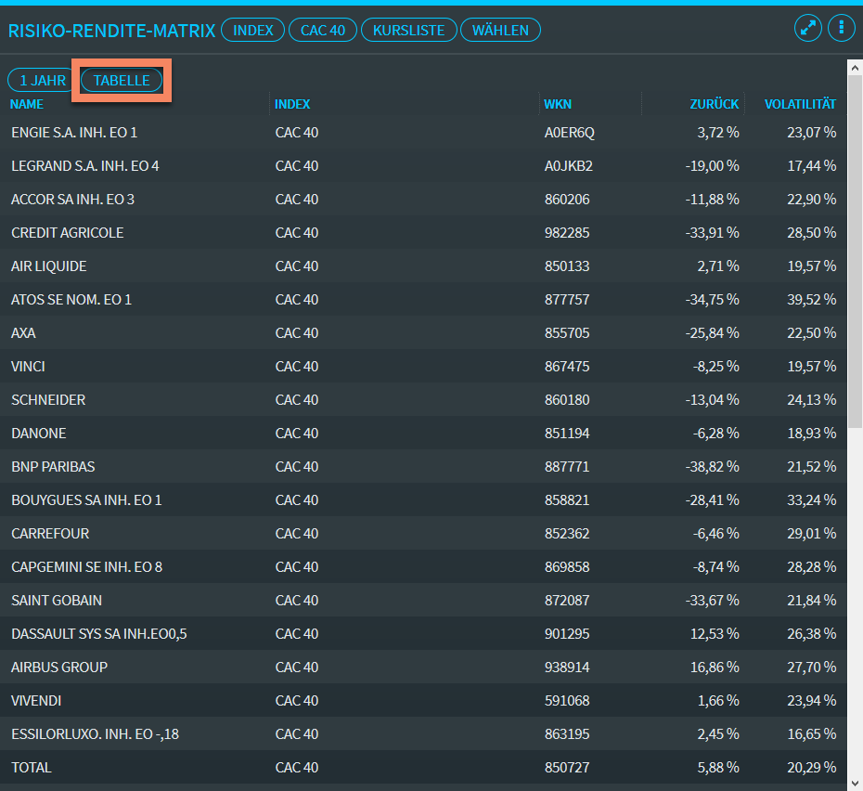Select the KURSLISTE tab
Image resolution: width=863 pixels, height=791 pixels.
point(408,31)
